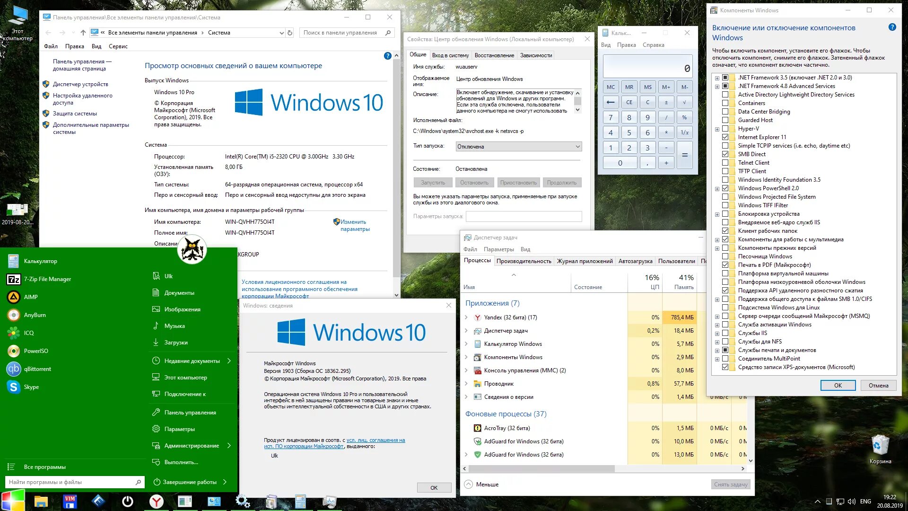Click the Yandex browser taskbar icon

156,502
